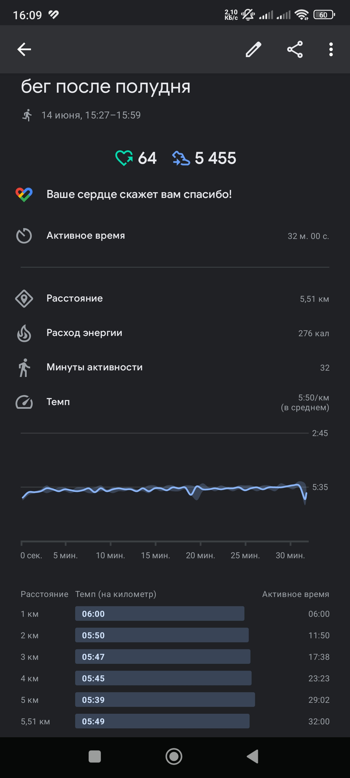Select the Активное время row

[175, 236]
